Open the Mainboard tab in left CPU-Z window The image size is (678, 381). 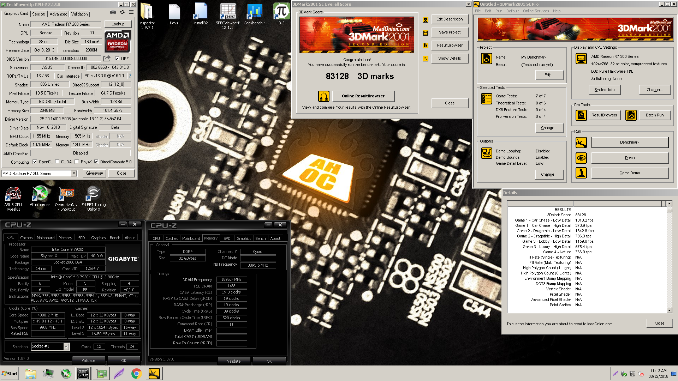tap(46, 238)
